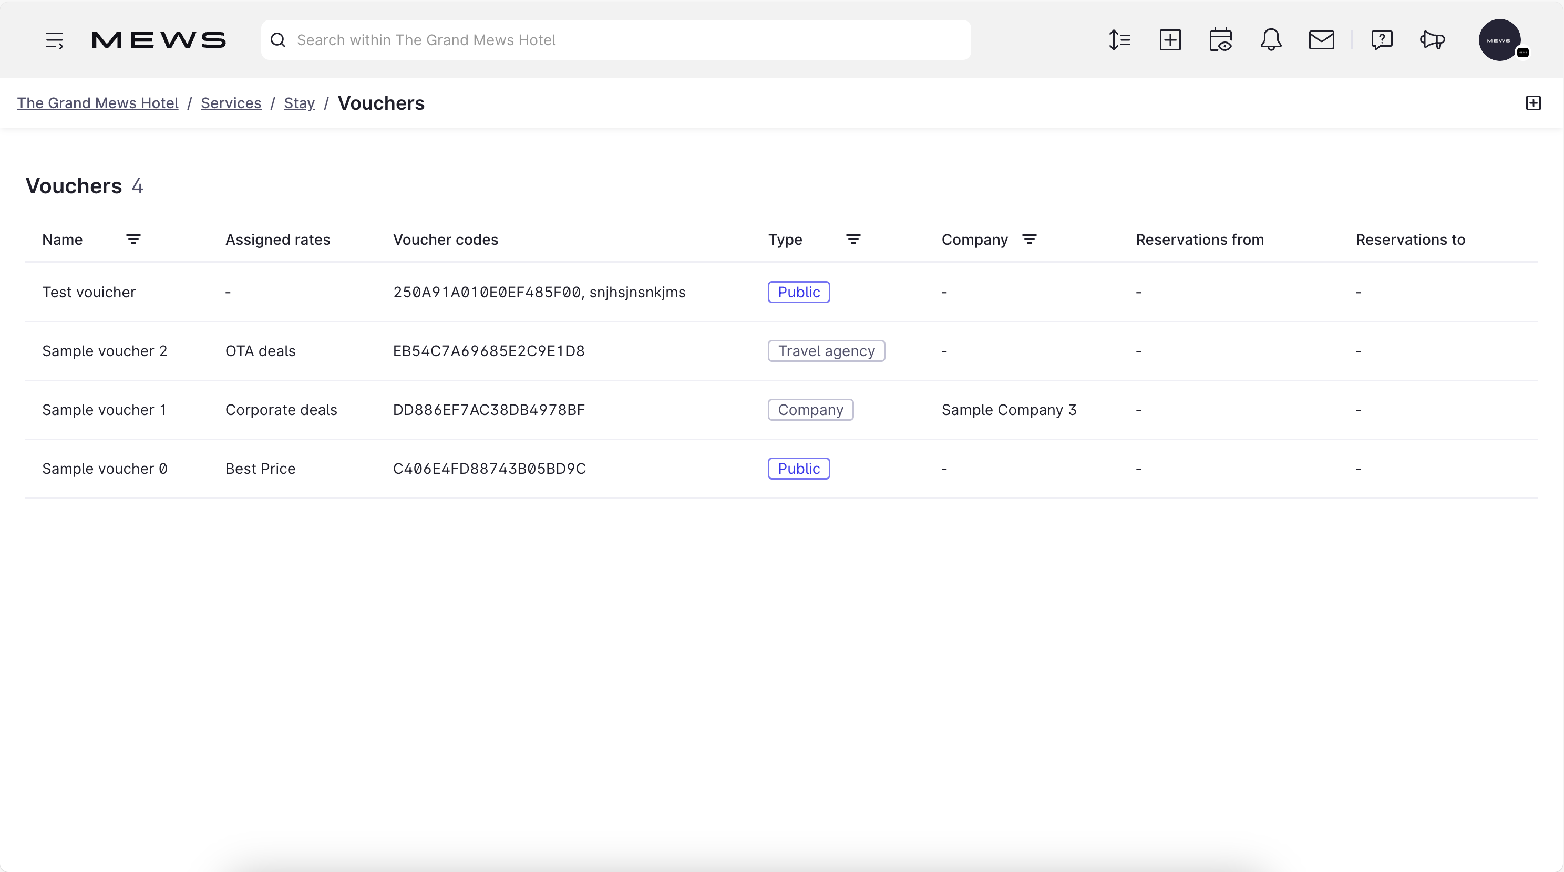This screenshot has height=872, width=1564.
Task: Check notifications via the bell icon
Action: 1271,40
